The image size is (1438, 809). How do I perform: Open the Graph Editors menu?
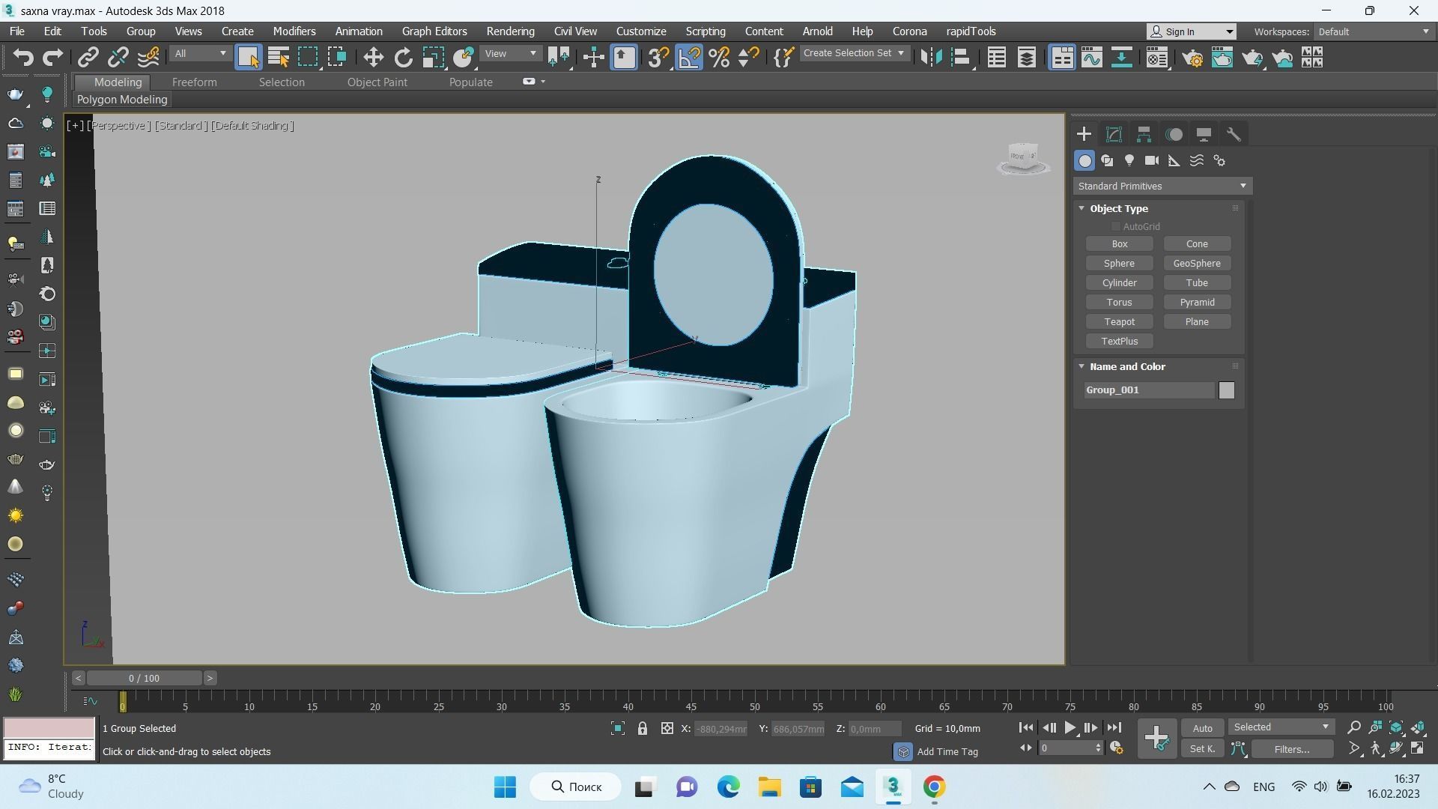tap(434, 31)
